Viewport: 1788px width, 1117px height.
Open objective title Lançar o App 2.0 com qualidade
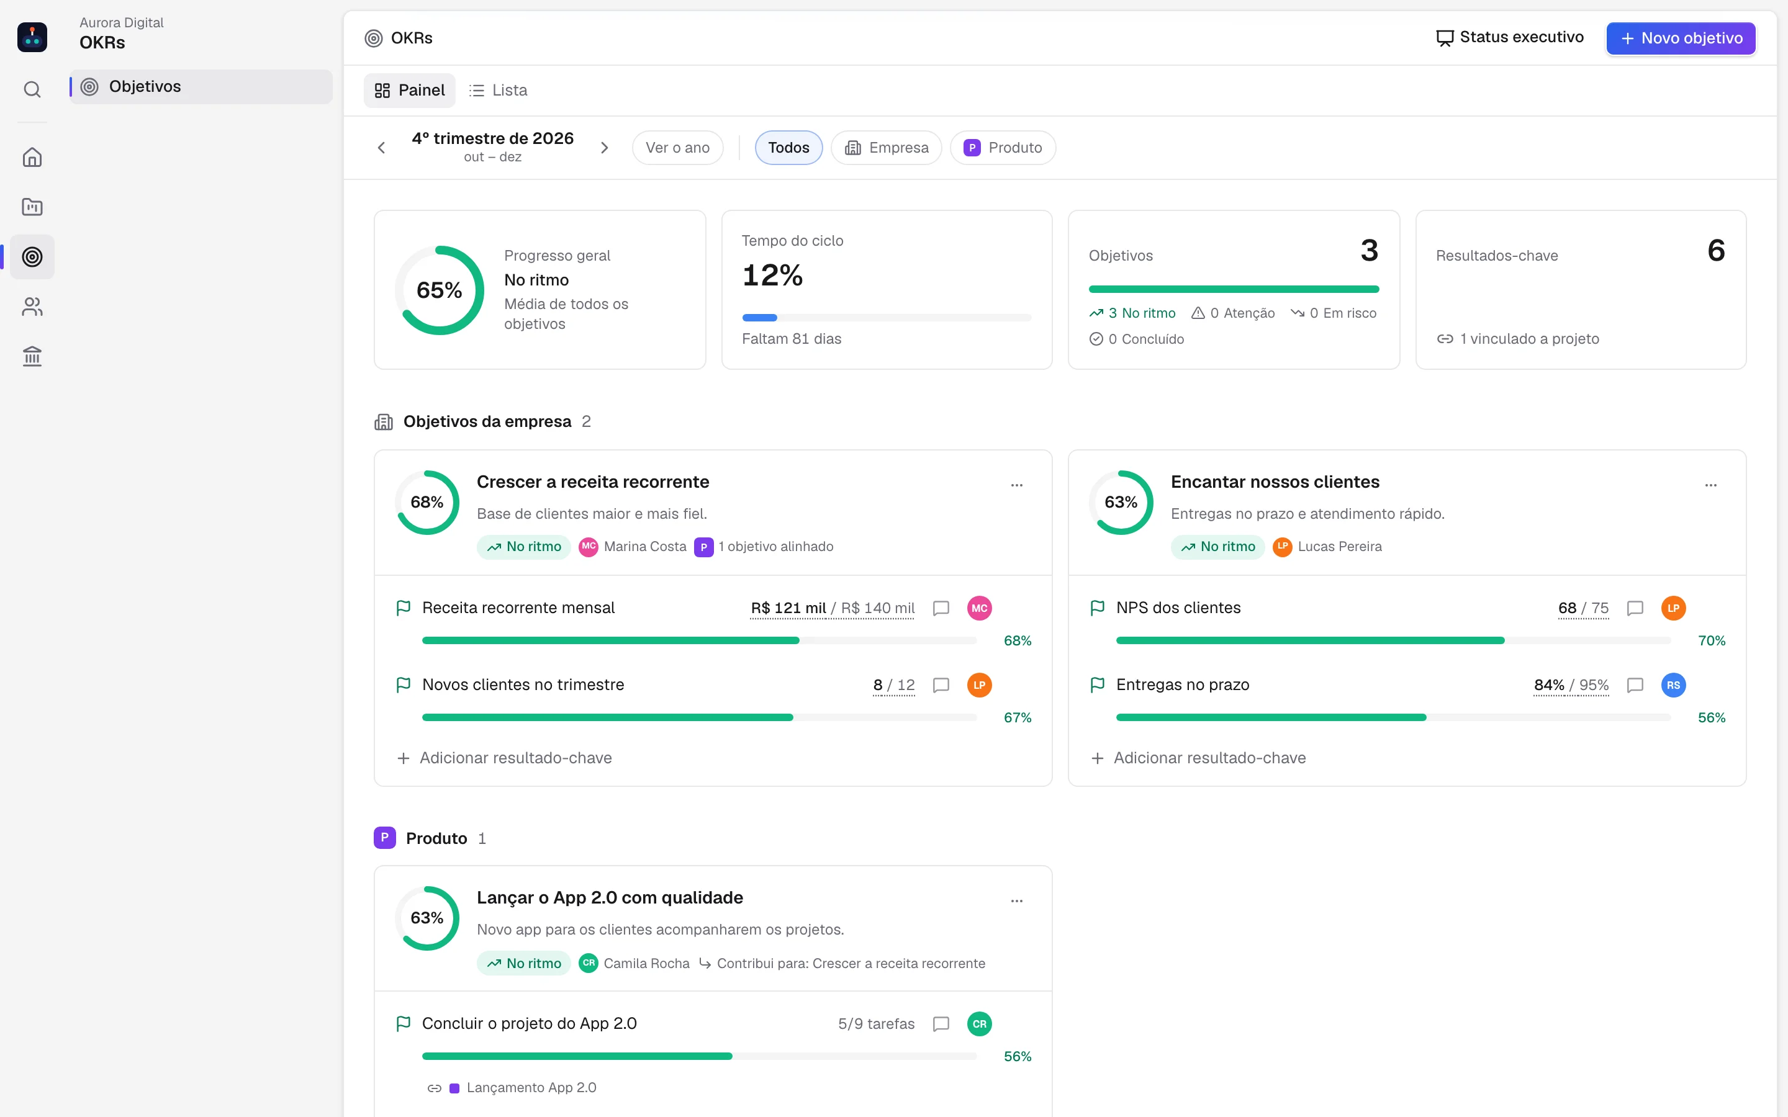(610, 897)
